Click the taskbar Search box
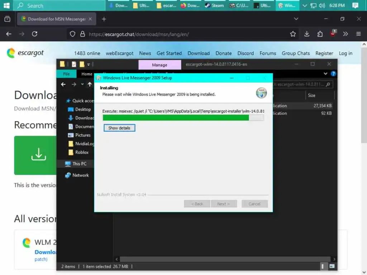This screenshot has width=367, height=275. 59,5
